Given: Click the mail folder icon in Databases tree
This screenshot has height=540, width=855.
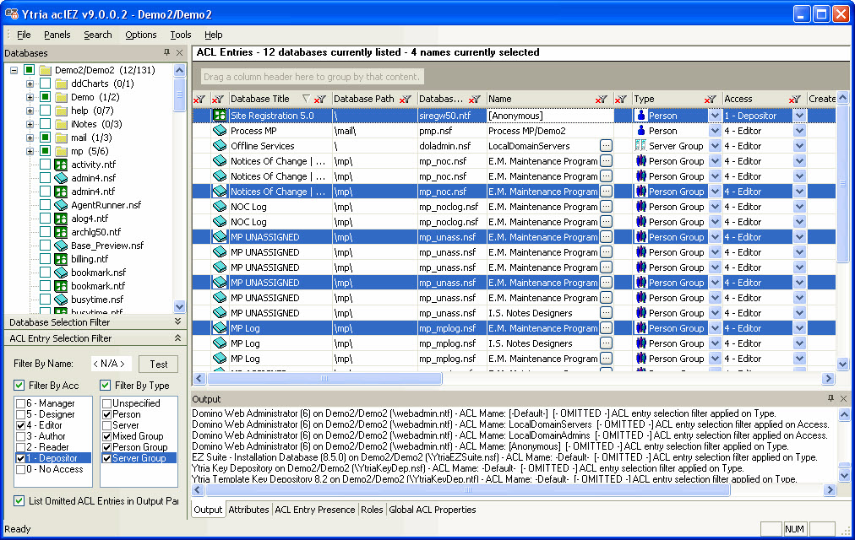Looking at the screenshot, I should pos(61,138).
